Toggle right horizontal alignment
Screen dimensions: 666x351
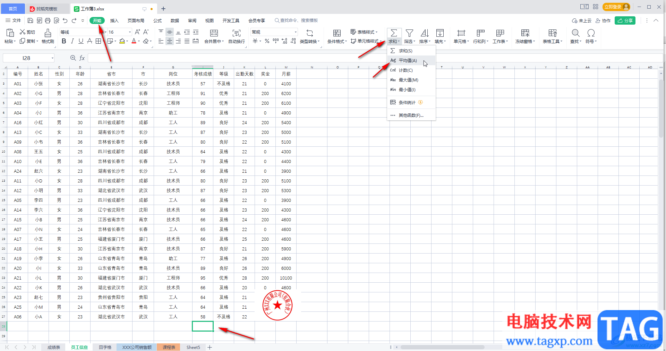click(178, 41)
